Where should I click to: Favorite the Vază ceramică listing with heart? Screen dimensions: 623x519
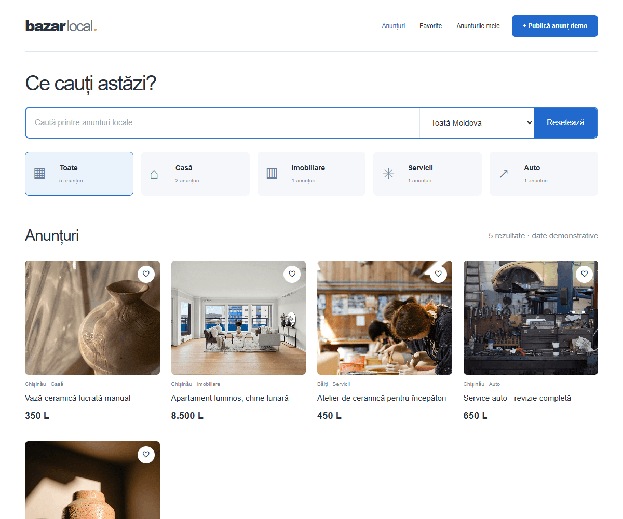tap(146, 274)
